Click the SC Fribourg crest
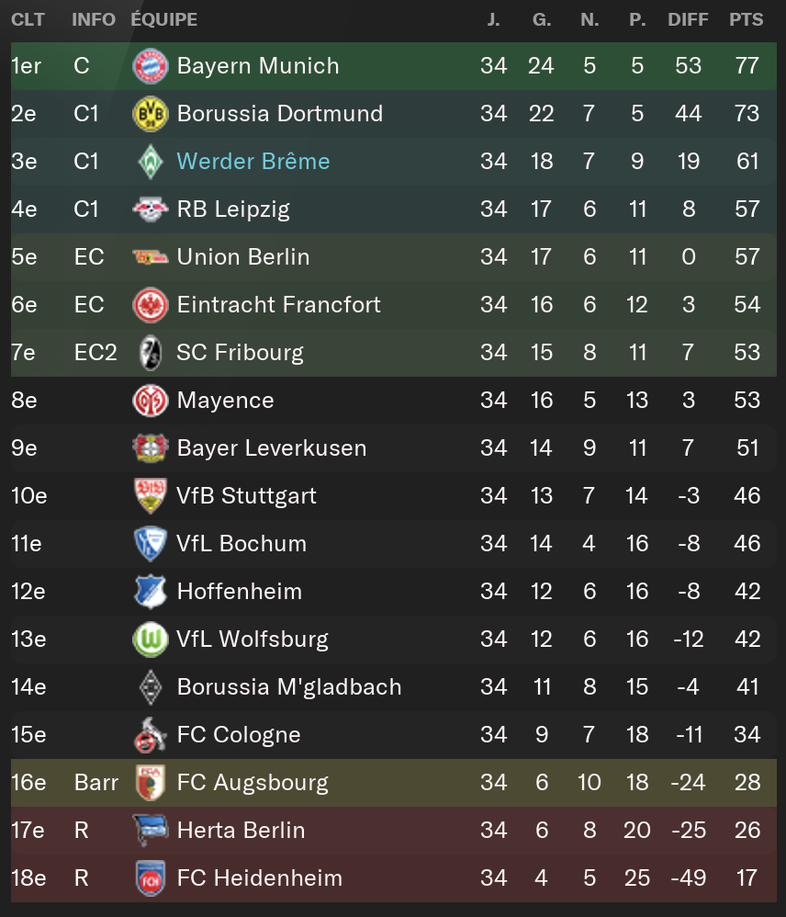The image size is (786, 917). [151, 353]
